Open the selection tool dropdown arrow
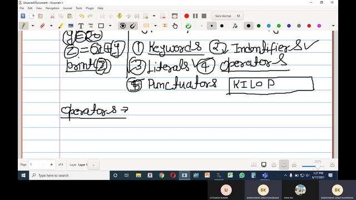This screenshot has width=356, height=200. point(155,26)
